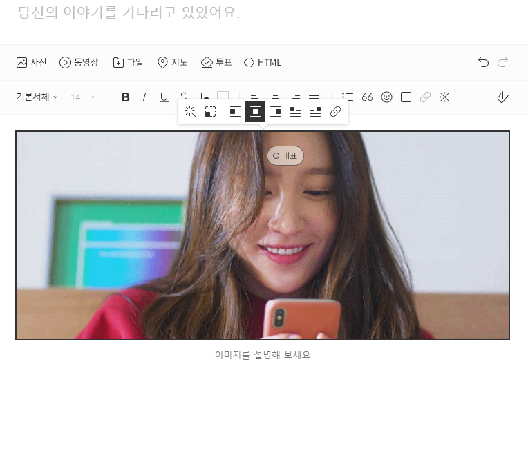Mark image as 대표 representative
The height and width of the screenshot is (455, 528).
285,156
